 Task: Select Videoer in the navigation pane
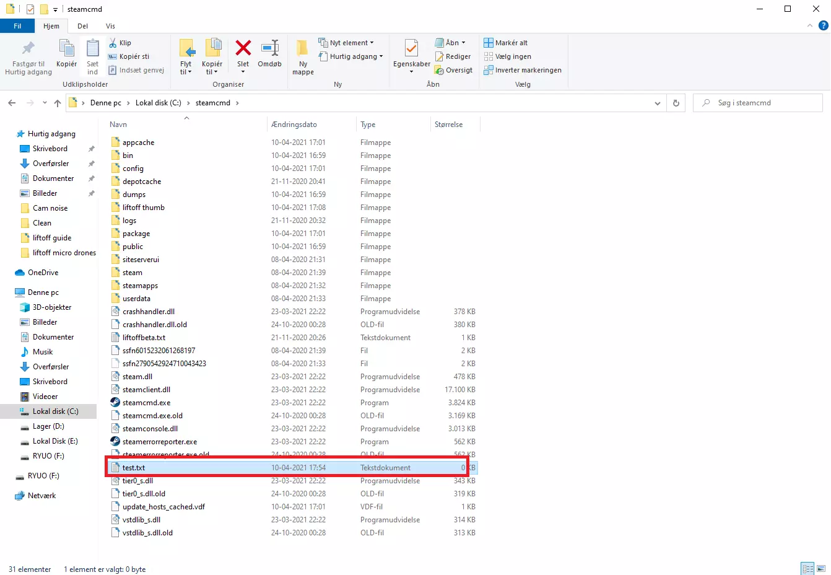(x=45, y=397)
